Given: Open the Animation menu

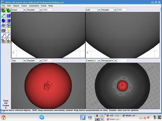Looking at the screenshot, I should (x=34, y=6).
